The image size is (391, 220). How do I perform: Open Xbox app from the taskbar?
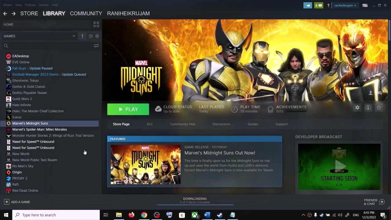click(x=195, y=215)
